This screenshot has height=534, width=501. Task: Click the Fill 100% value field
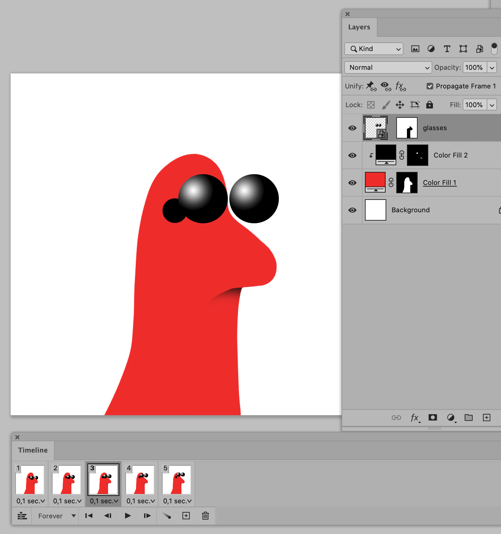tap(474, 105)
